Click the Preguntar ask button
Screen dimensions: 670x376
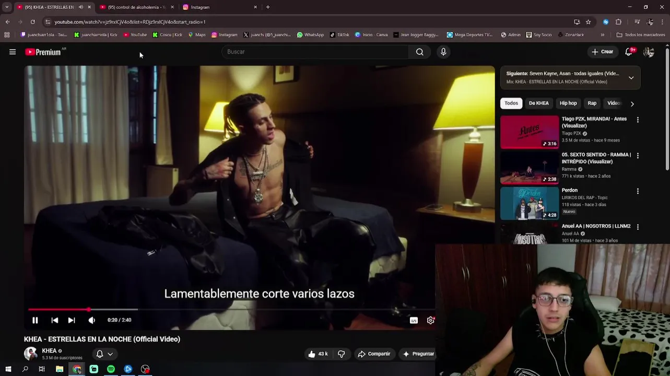pos(418,354)
